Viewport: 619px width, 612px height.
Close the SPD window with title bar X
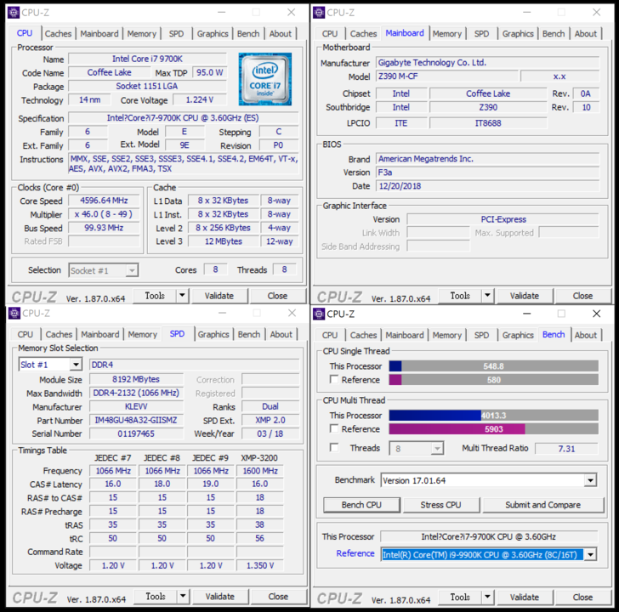291,313
